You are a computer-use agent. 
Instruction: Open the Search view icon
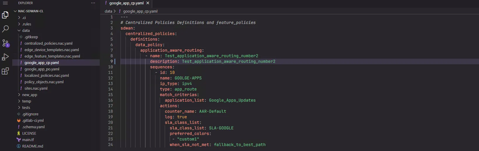point(5,29)
